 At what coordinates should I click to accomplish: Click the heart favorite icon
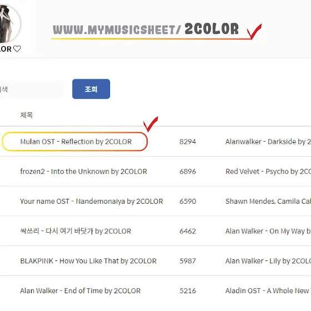17,49
